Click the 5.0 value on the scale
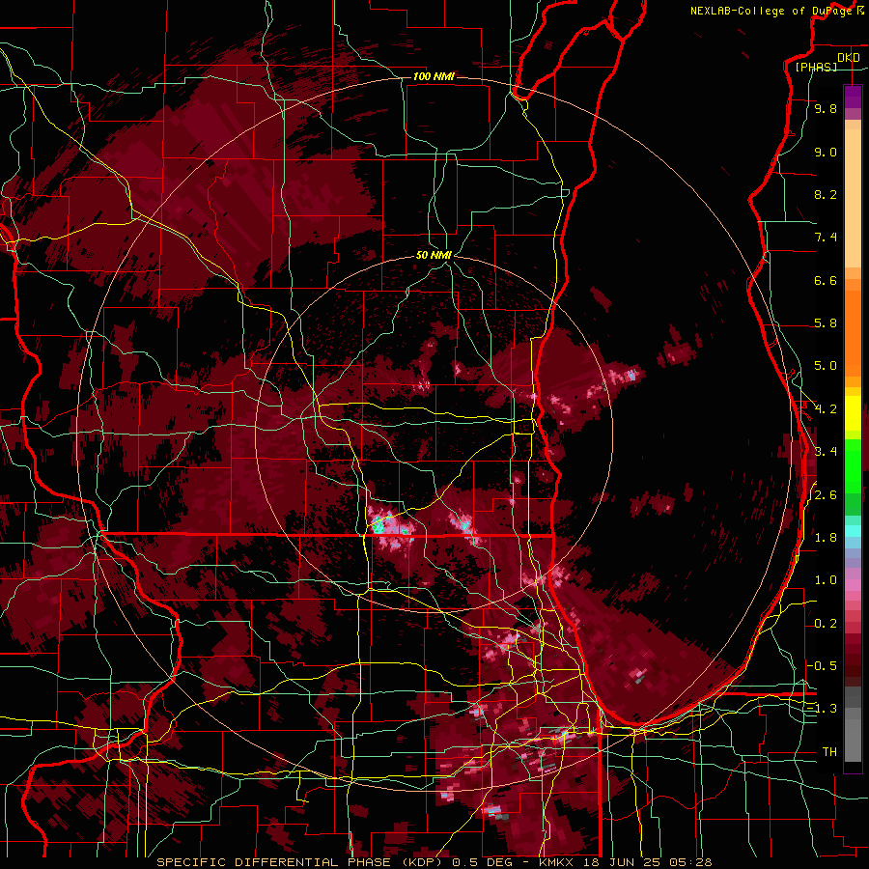The image size is (869, 869). (x=826, y=366)
